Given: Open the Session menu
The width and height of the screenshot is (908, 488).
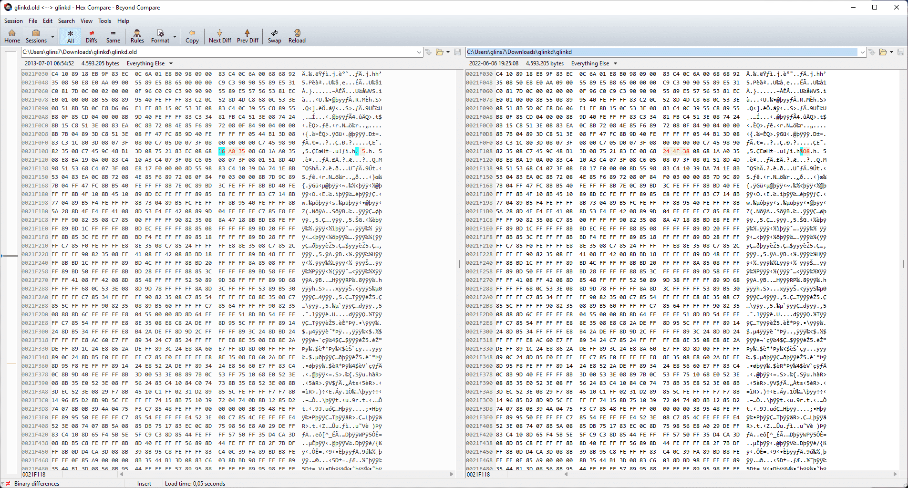Looking at the screenshot, I should click(x=13, y=21).
